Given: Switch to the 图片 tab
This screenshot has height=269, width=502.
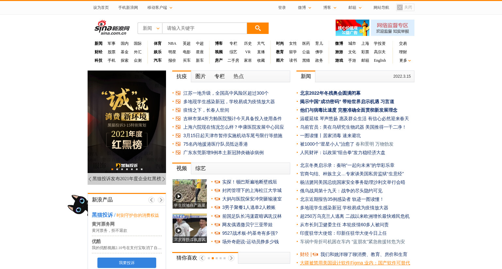Looking at the screenshot, I should click(200, 76).
